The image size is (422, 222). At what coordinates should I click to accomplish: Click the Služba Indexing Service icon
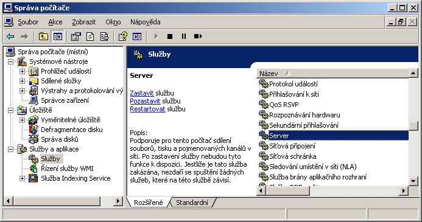pos(33,178)
